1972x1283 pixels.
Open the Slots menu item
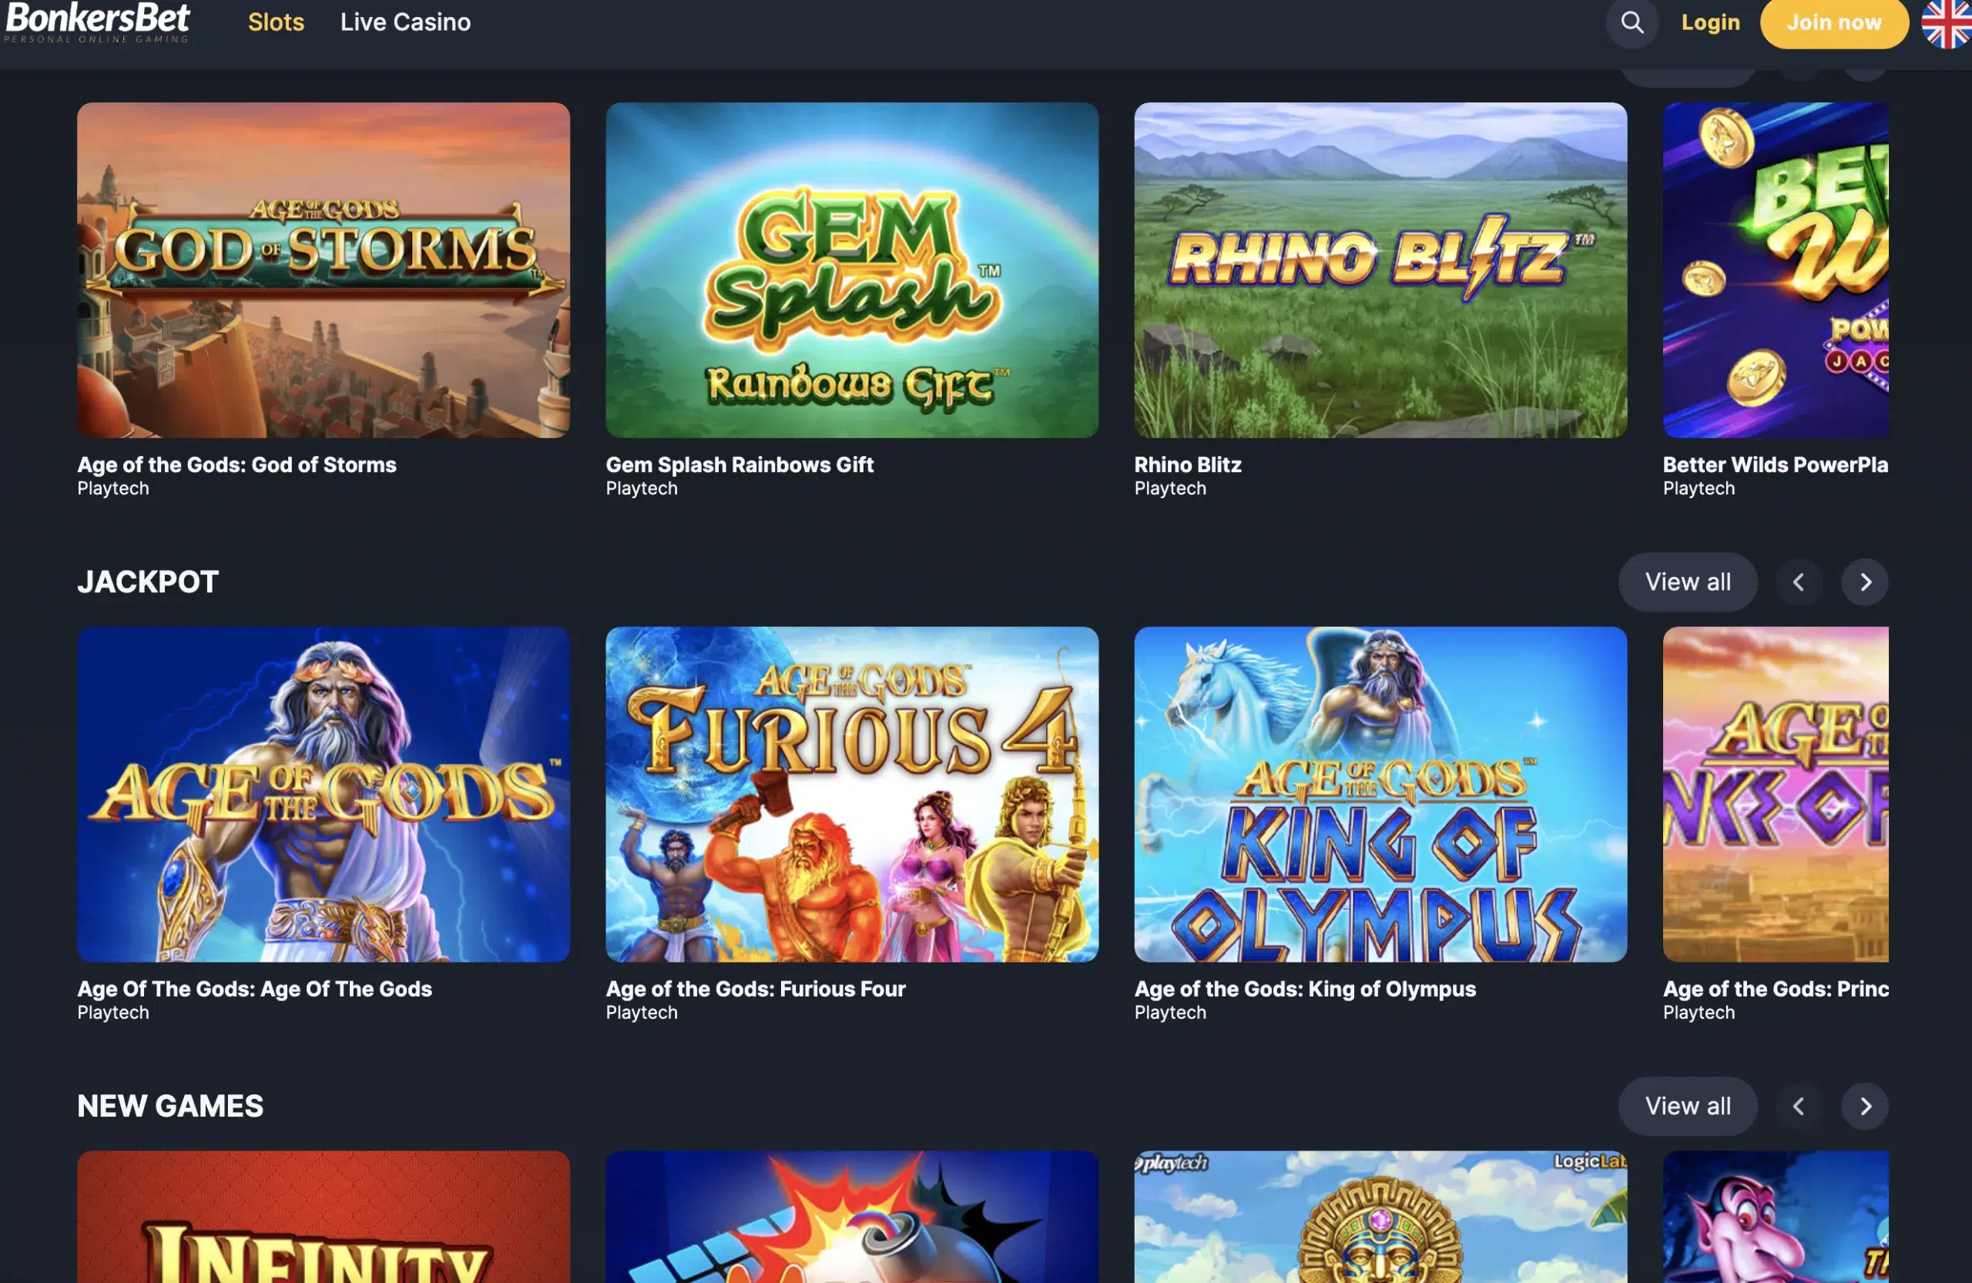[276, 22]
